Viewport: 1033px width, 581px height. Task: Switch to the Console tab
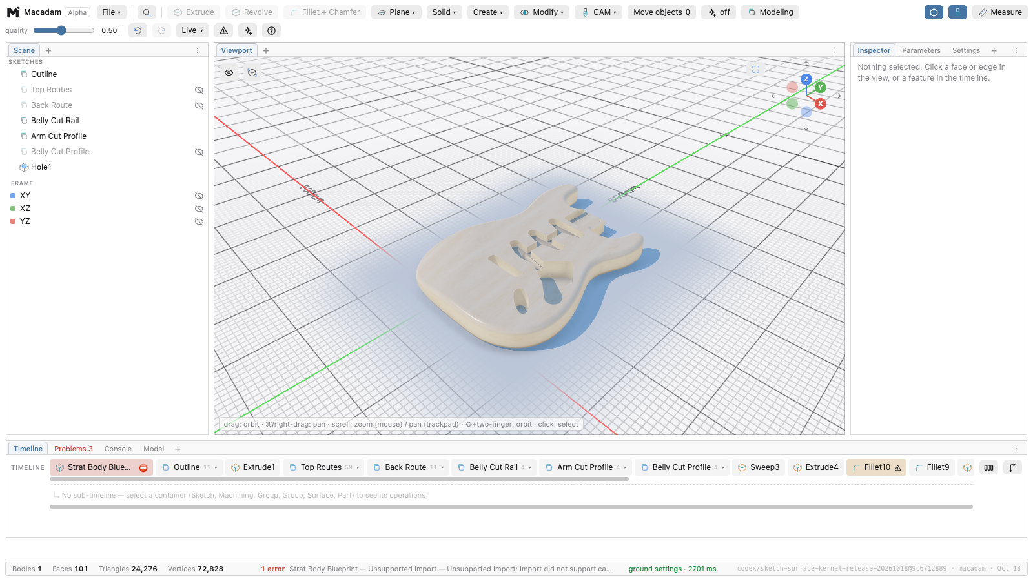pos(118,449)
